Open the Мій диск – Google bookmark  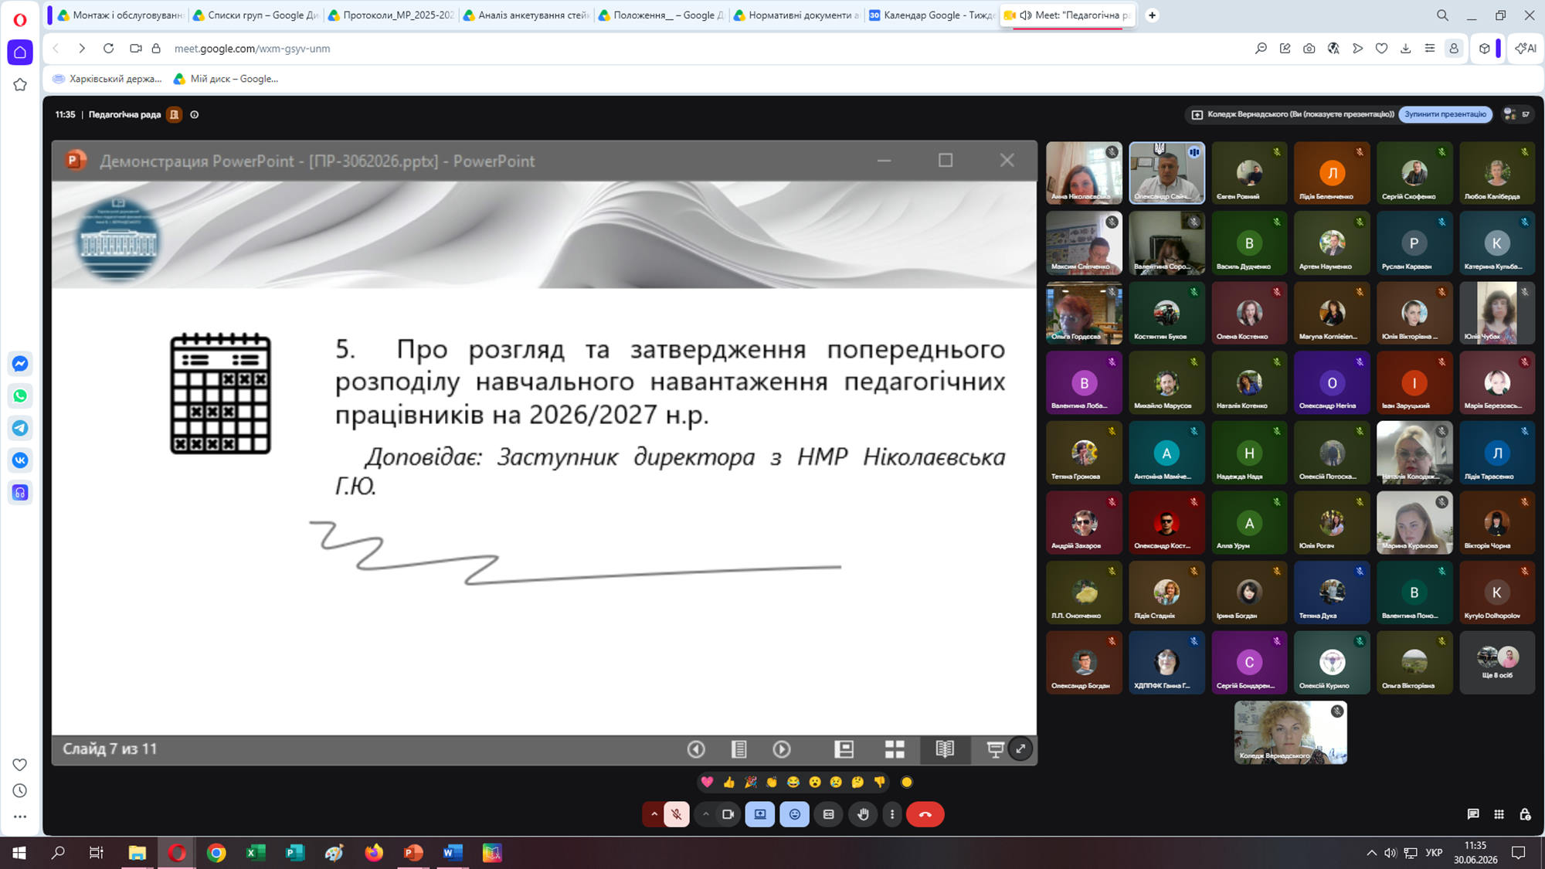(226, 79)
